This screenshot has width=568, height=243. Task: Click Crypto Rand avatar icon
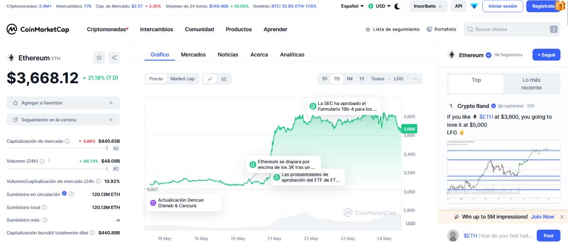coord(451,106)
